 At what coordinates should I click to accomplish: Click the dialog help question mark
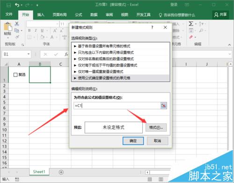(152, 27)
